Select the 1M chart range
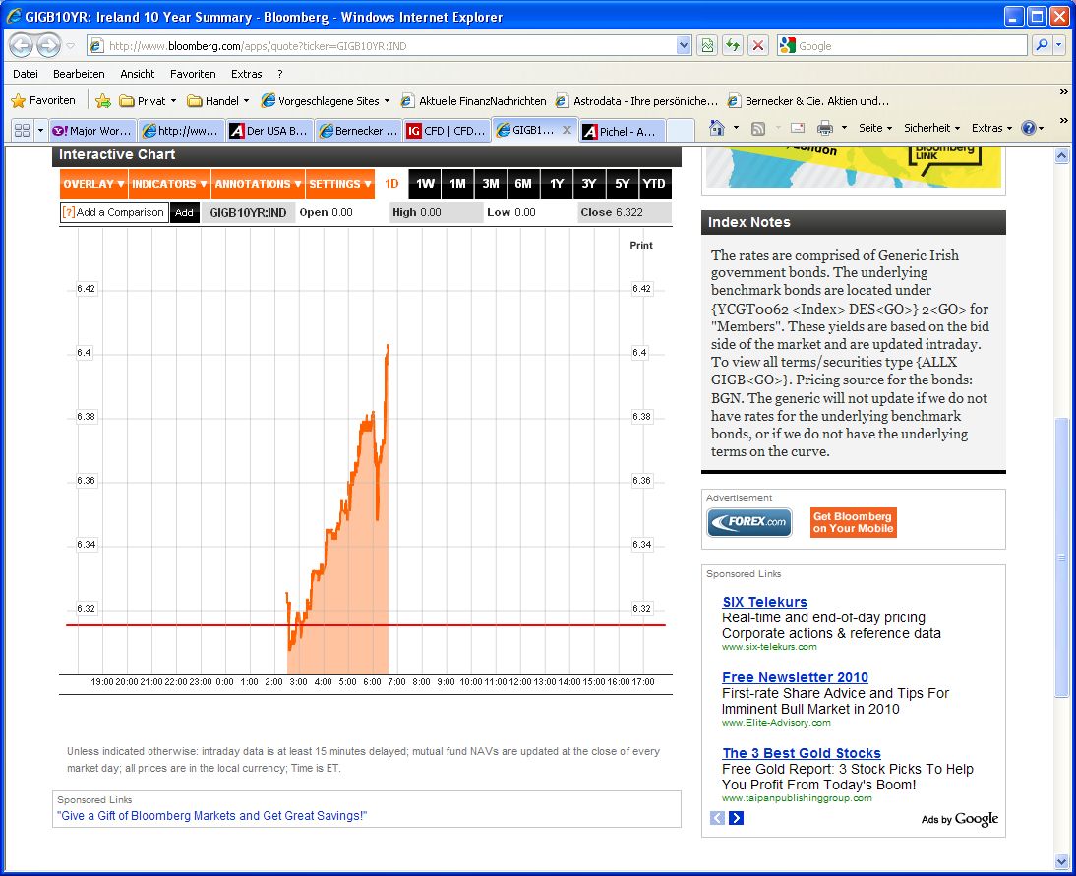Viewport: 1076px width, 876px height. pyautogui.click(x=457, y=184)
